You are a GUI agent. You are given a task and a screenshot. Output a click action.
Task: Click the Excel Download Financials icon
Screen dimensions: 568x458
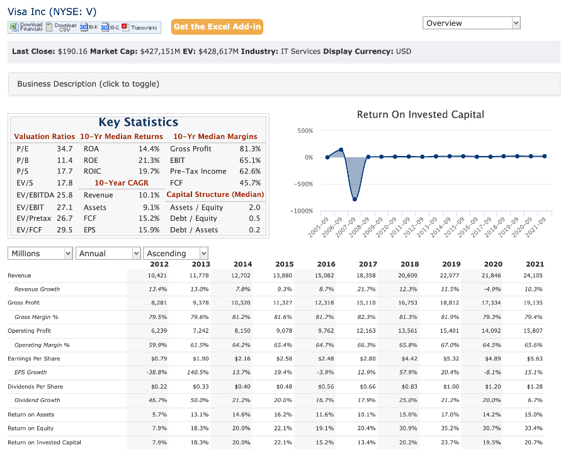click(14, 27)
